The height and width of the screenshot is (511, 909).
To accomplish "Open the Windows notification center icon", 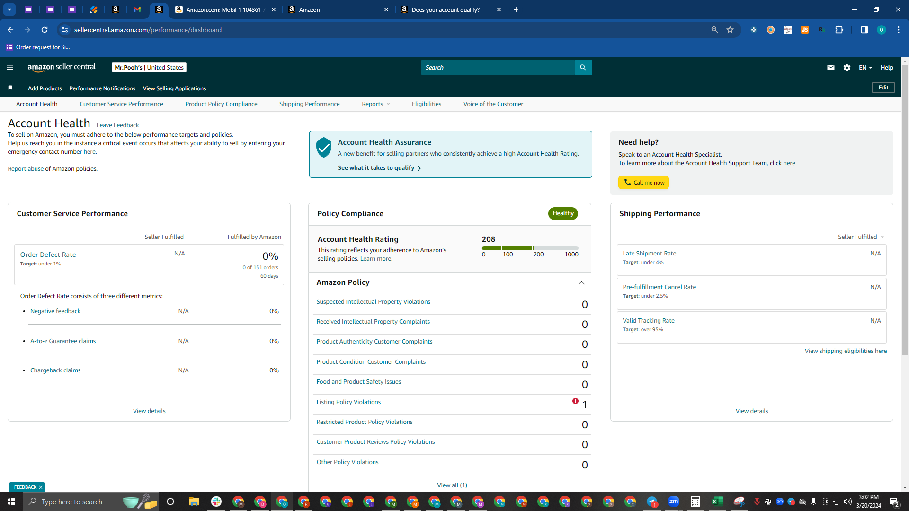I will (x=894, y=502).
